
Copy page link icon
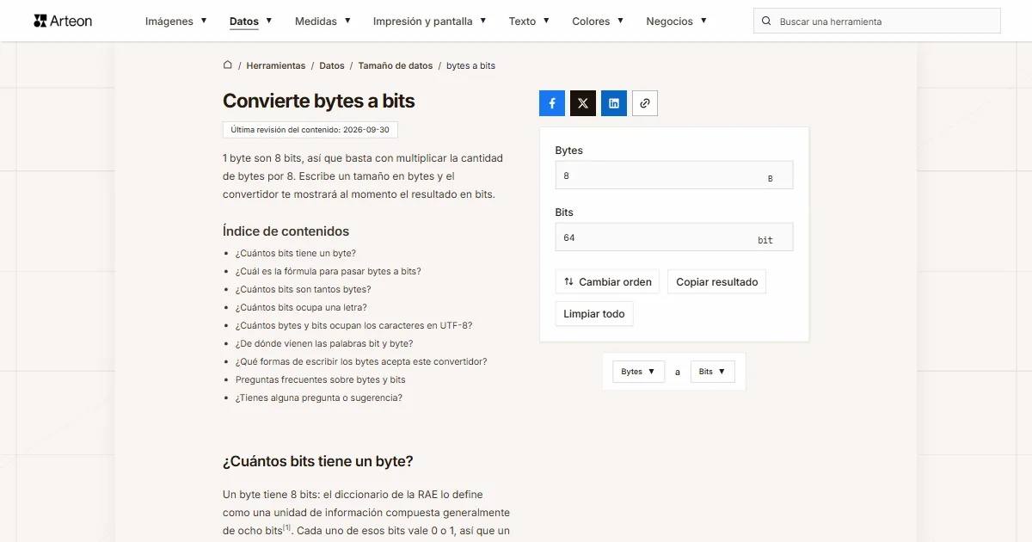click(645, 103)
